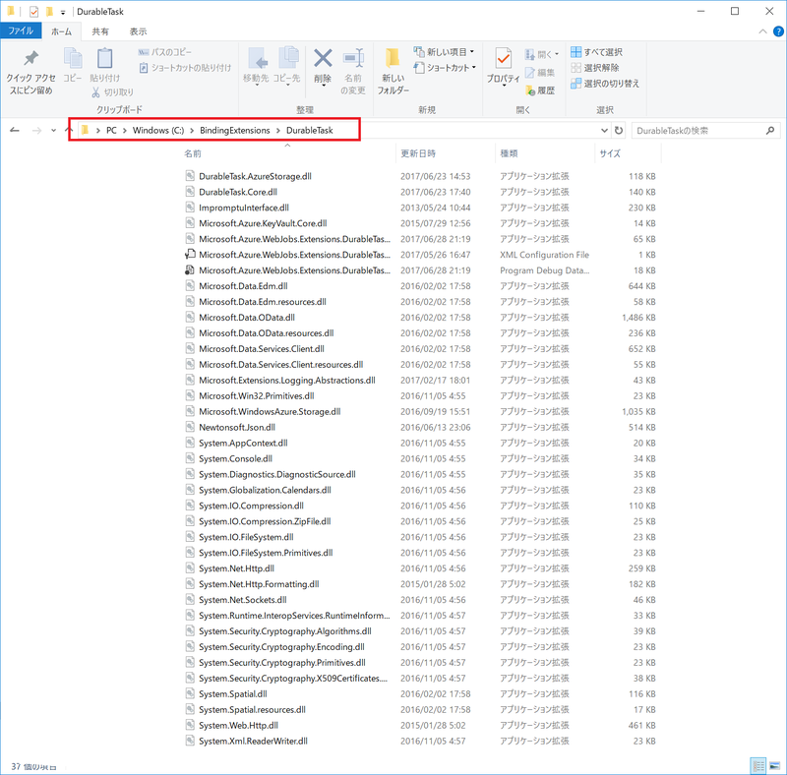Open the File (ファイル) tab
The height and width of the screenshot is (775, 787).
tap(21, 31)
